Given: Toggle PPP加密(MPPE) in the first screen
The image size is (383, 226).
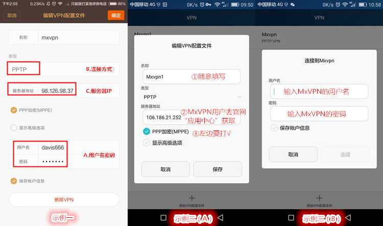Looking at the screenshot, I should tap(14, 110).
